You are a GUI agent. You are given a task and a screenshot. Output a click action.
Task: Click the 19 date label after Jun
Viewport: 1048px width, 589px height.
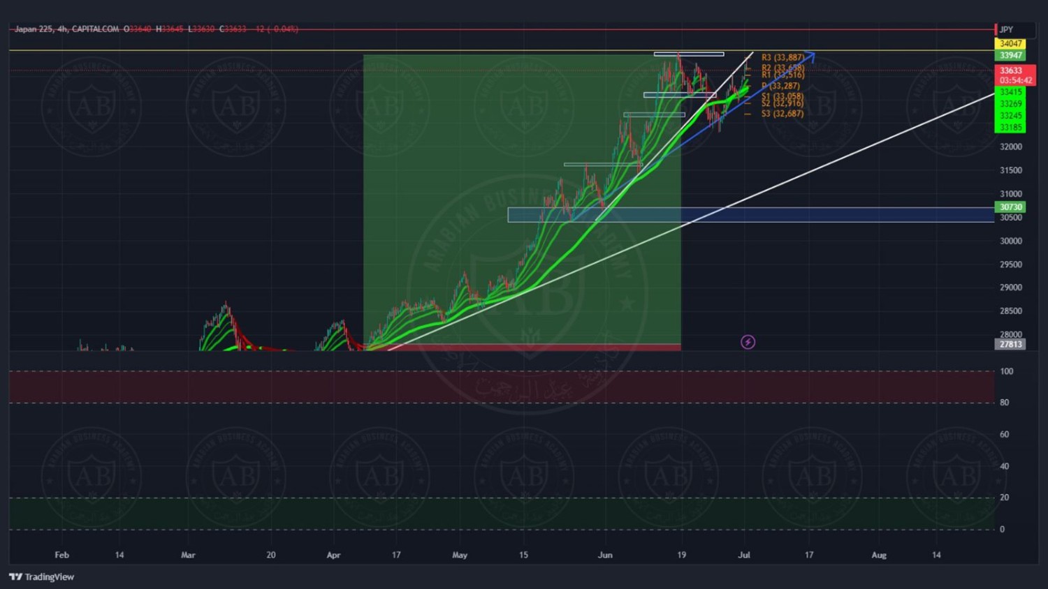[682, 556]
